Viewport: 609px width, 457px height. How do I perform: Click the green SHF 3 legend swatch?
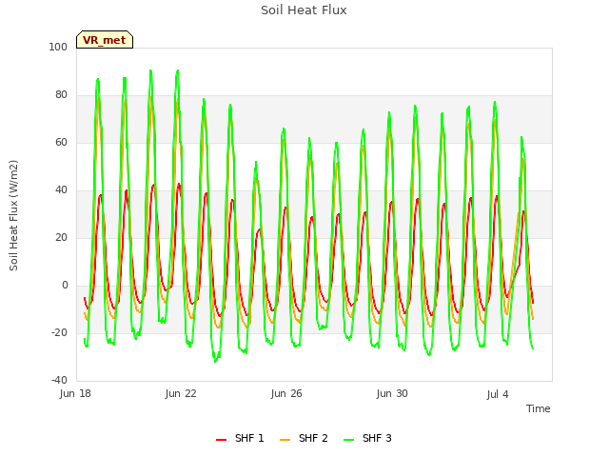(349, 440)
